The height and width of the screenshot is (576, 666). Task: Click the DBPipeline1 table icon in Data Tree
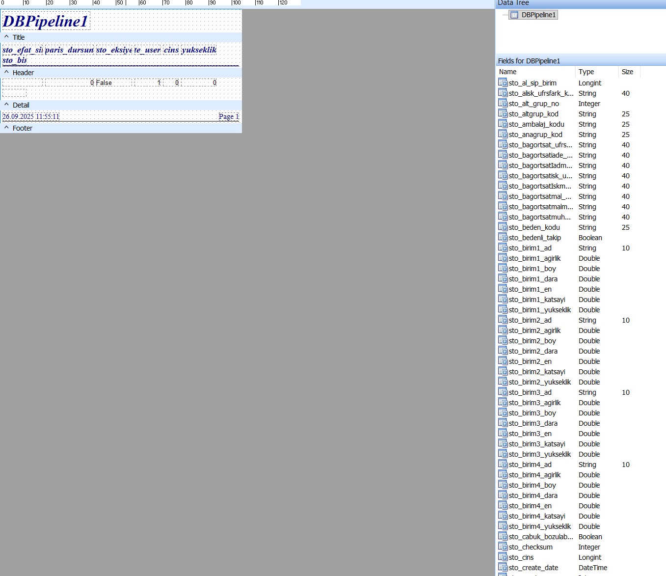514,15
